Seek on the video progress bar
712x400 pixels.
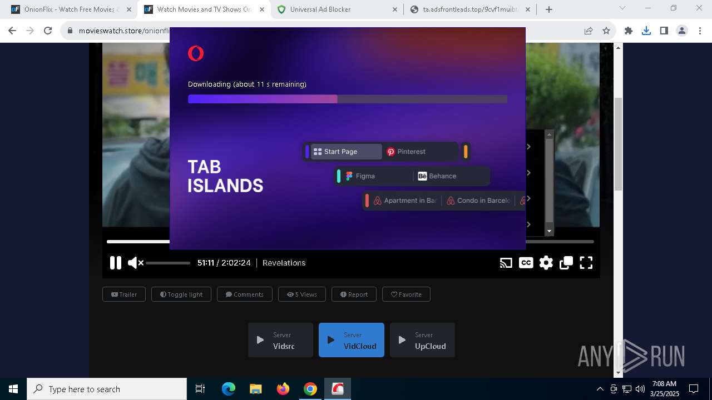[350, 242]
